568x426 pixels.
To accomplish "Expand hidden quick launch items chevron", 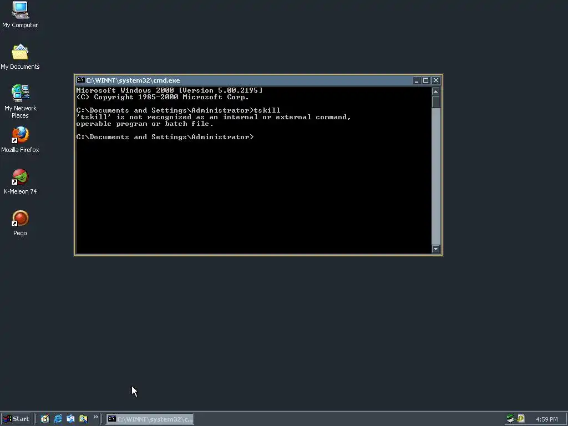I will pos(95,417).
